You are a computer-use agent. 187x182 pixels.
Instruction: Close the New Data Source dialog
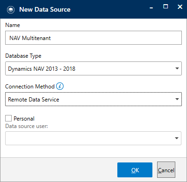pyautogui.click(x=180, y=7)
